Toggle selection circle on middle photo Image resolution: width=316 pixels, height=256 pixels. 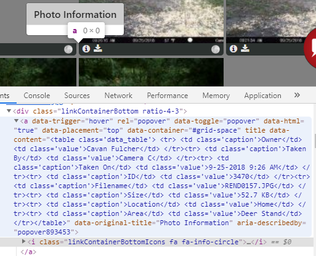(x=216, y=49)
